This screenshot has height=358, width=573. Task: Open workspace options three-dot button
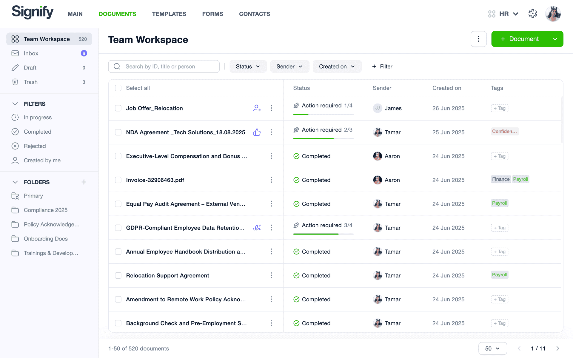pyautogui.click(x=478, y=39)
